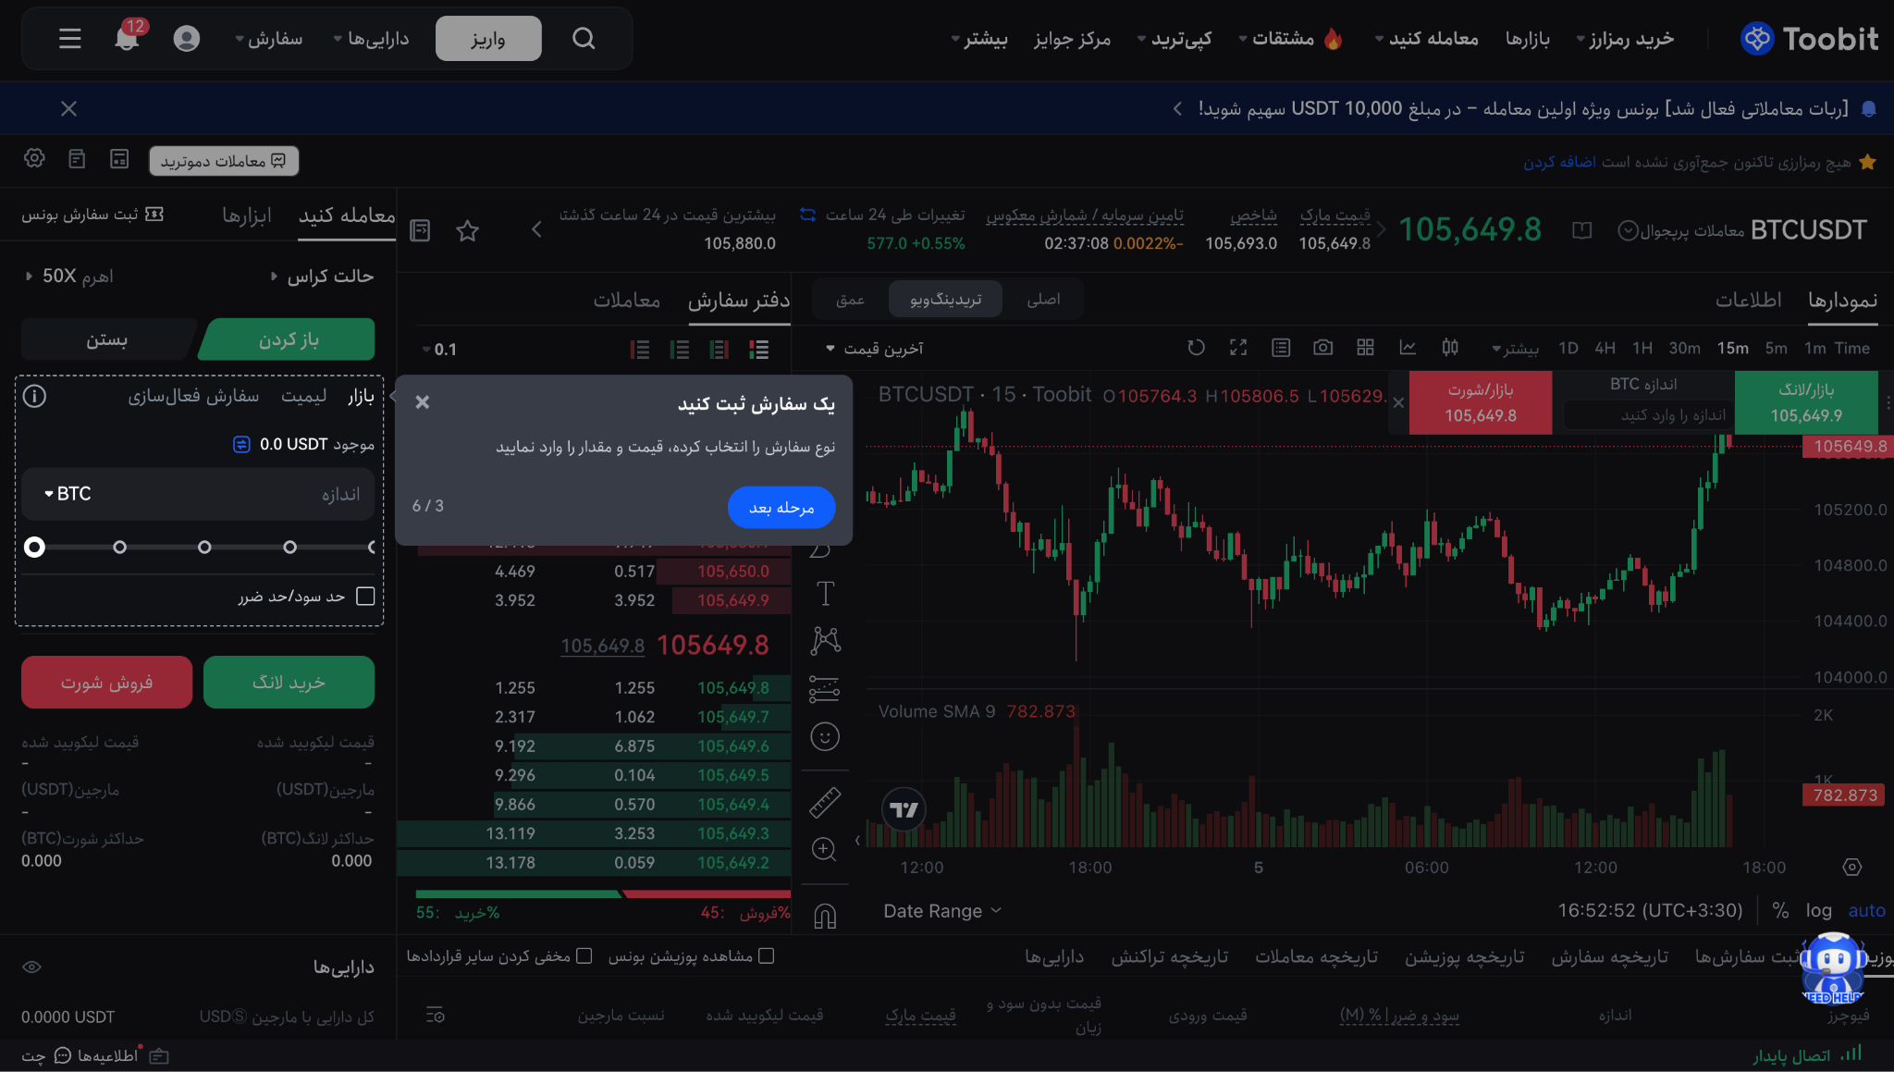Add BTCUSDT to favorites star

(x=467, y=231)
